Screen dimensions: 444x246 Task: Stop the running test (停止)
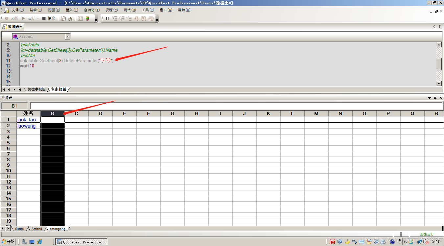(49, 18)
